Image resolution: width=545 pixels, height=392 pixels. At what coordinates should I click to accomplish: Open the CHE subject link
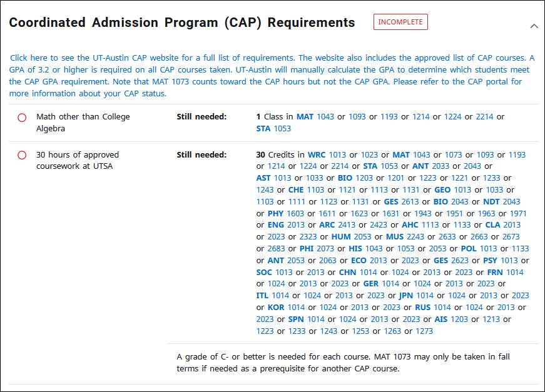point(296,190)
